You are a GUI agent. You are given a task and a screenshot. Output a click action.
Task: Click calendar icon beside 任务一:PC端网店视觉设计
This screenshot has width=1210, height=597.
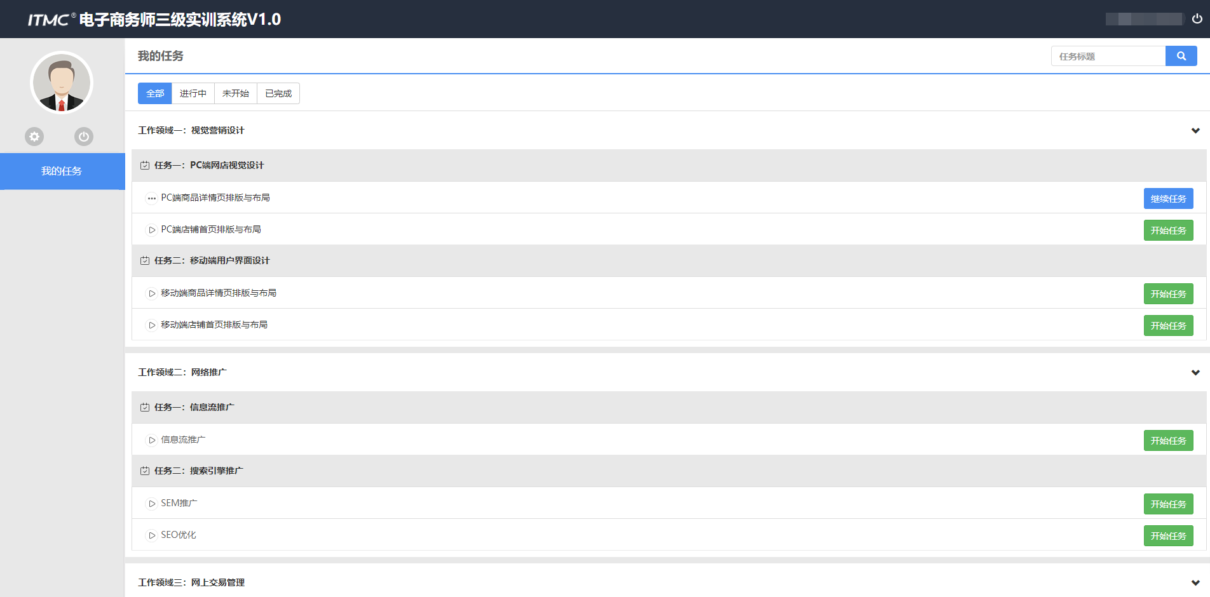[x=145, y=165]
